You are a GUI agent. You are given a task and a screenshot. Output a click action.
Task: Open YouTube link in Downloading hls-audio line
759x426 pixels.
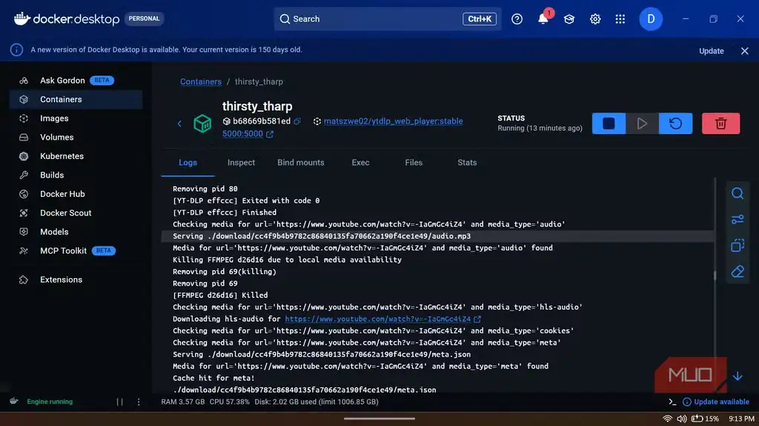coord(377,319)
